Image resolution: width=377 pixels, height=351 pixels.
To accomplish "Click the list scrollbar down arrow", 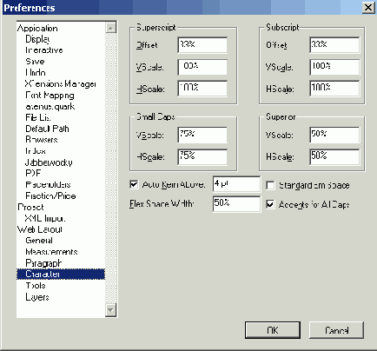I will point(110,310).
